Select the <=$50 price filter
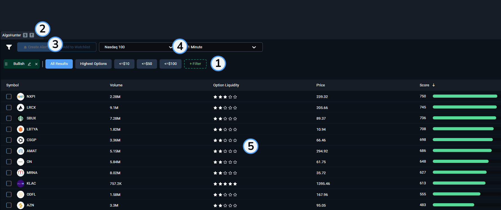Viewport: 501px width, 210px height. [x=147, y=64]
